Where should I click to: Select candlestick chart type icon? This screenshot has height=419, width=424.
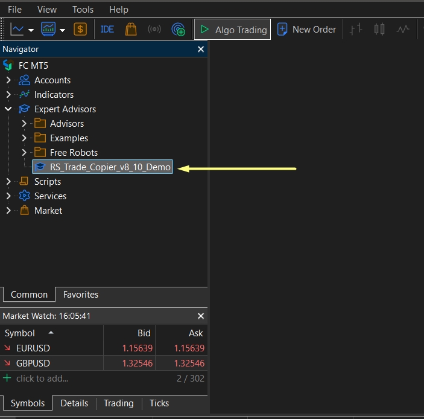coord(379,29)
